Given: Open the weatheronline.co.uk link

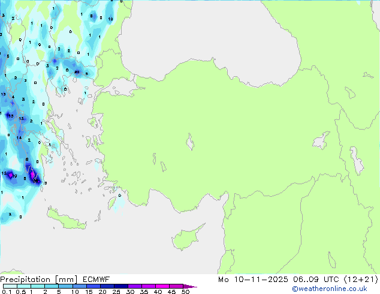Looking at the screenshot, I should [330, 289].
